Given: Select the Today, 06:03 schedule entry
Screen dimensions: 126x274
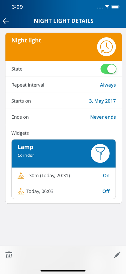Looking at the screenshot, I should pos(40,191).
